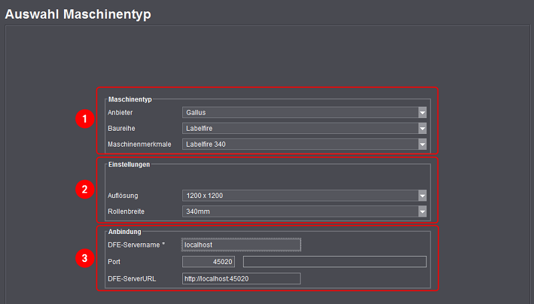Image resolution: width=534 pixels, height=304 pixels.
Task: Click the red number 1 marker
Action: 83,120
